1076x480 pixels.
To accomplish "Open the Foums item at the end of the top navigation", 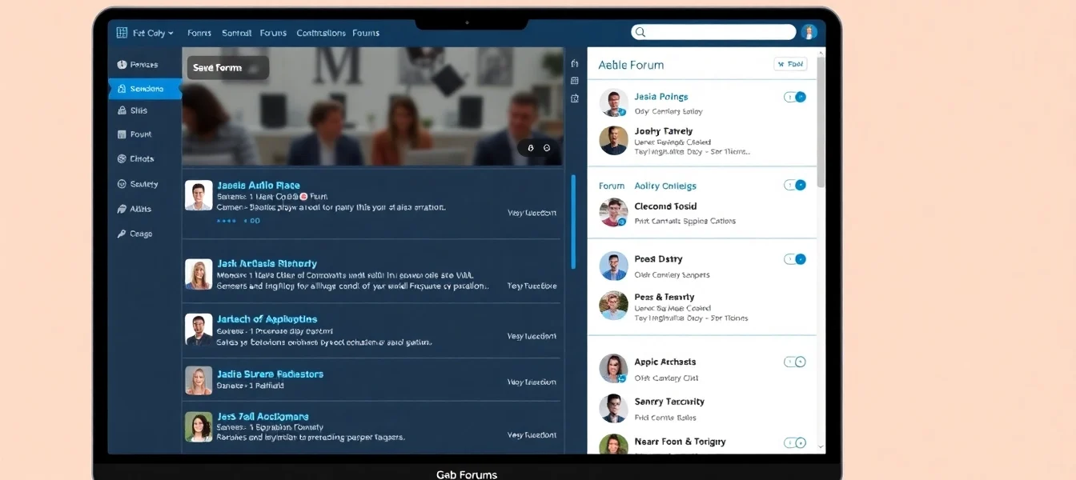I will [366, 33].
